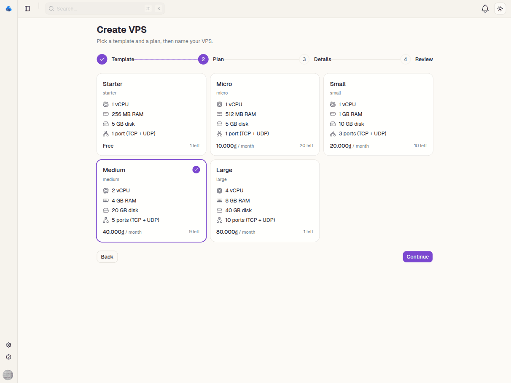Viewport: 511px width, 383px height.
Task: Click the Template step check circle
Action: click(102, 59)
